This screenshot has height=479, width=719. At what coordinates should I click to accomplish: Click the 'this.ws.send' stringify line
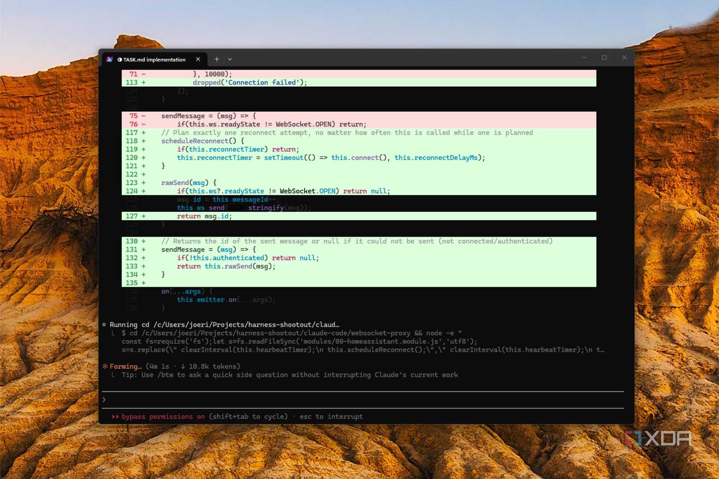pos(244,208)
